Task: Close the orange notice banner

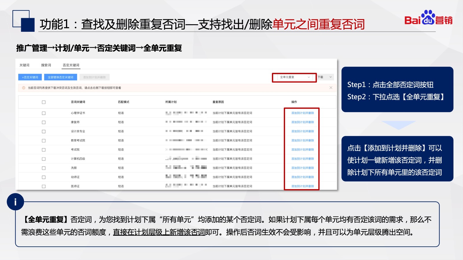Action: pos(331,88)
